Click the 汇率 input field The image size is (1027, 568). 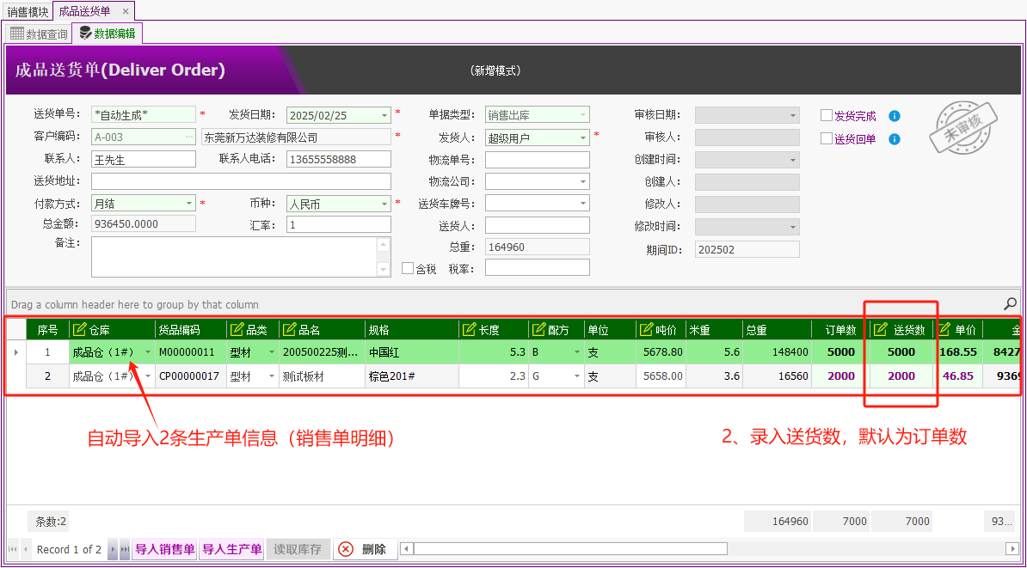coord(339,224)
